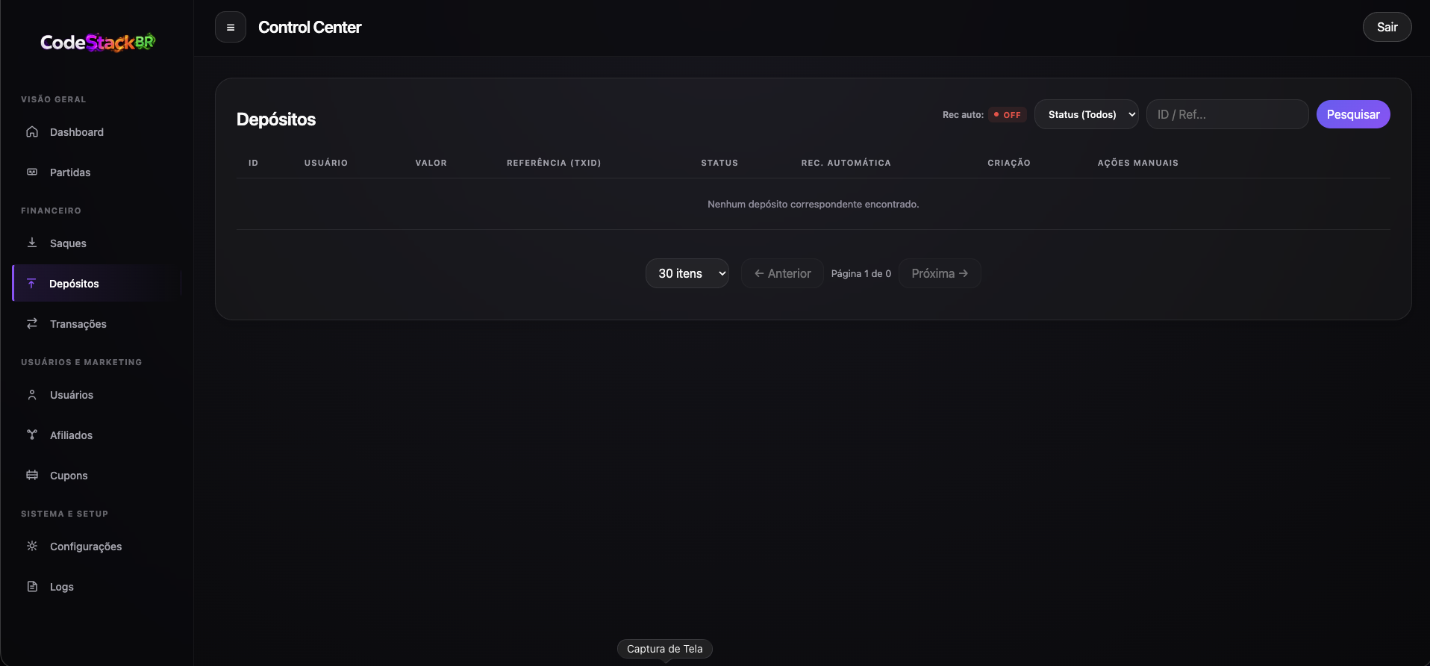Click the hamburger menu icon

(x=231, y=28)
